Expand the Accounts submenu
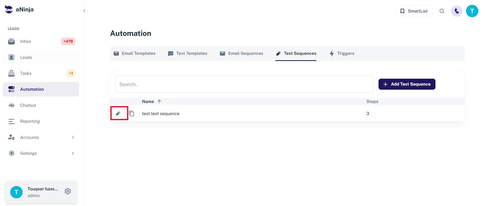The width and height of the screenshot is (485, 206). point(73,137)
